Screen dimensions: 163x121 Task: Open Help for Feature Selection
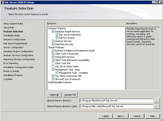[x=152, y=116]
